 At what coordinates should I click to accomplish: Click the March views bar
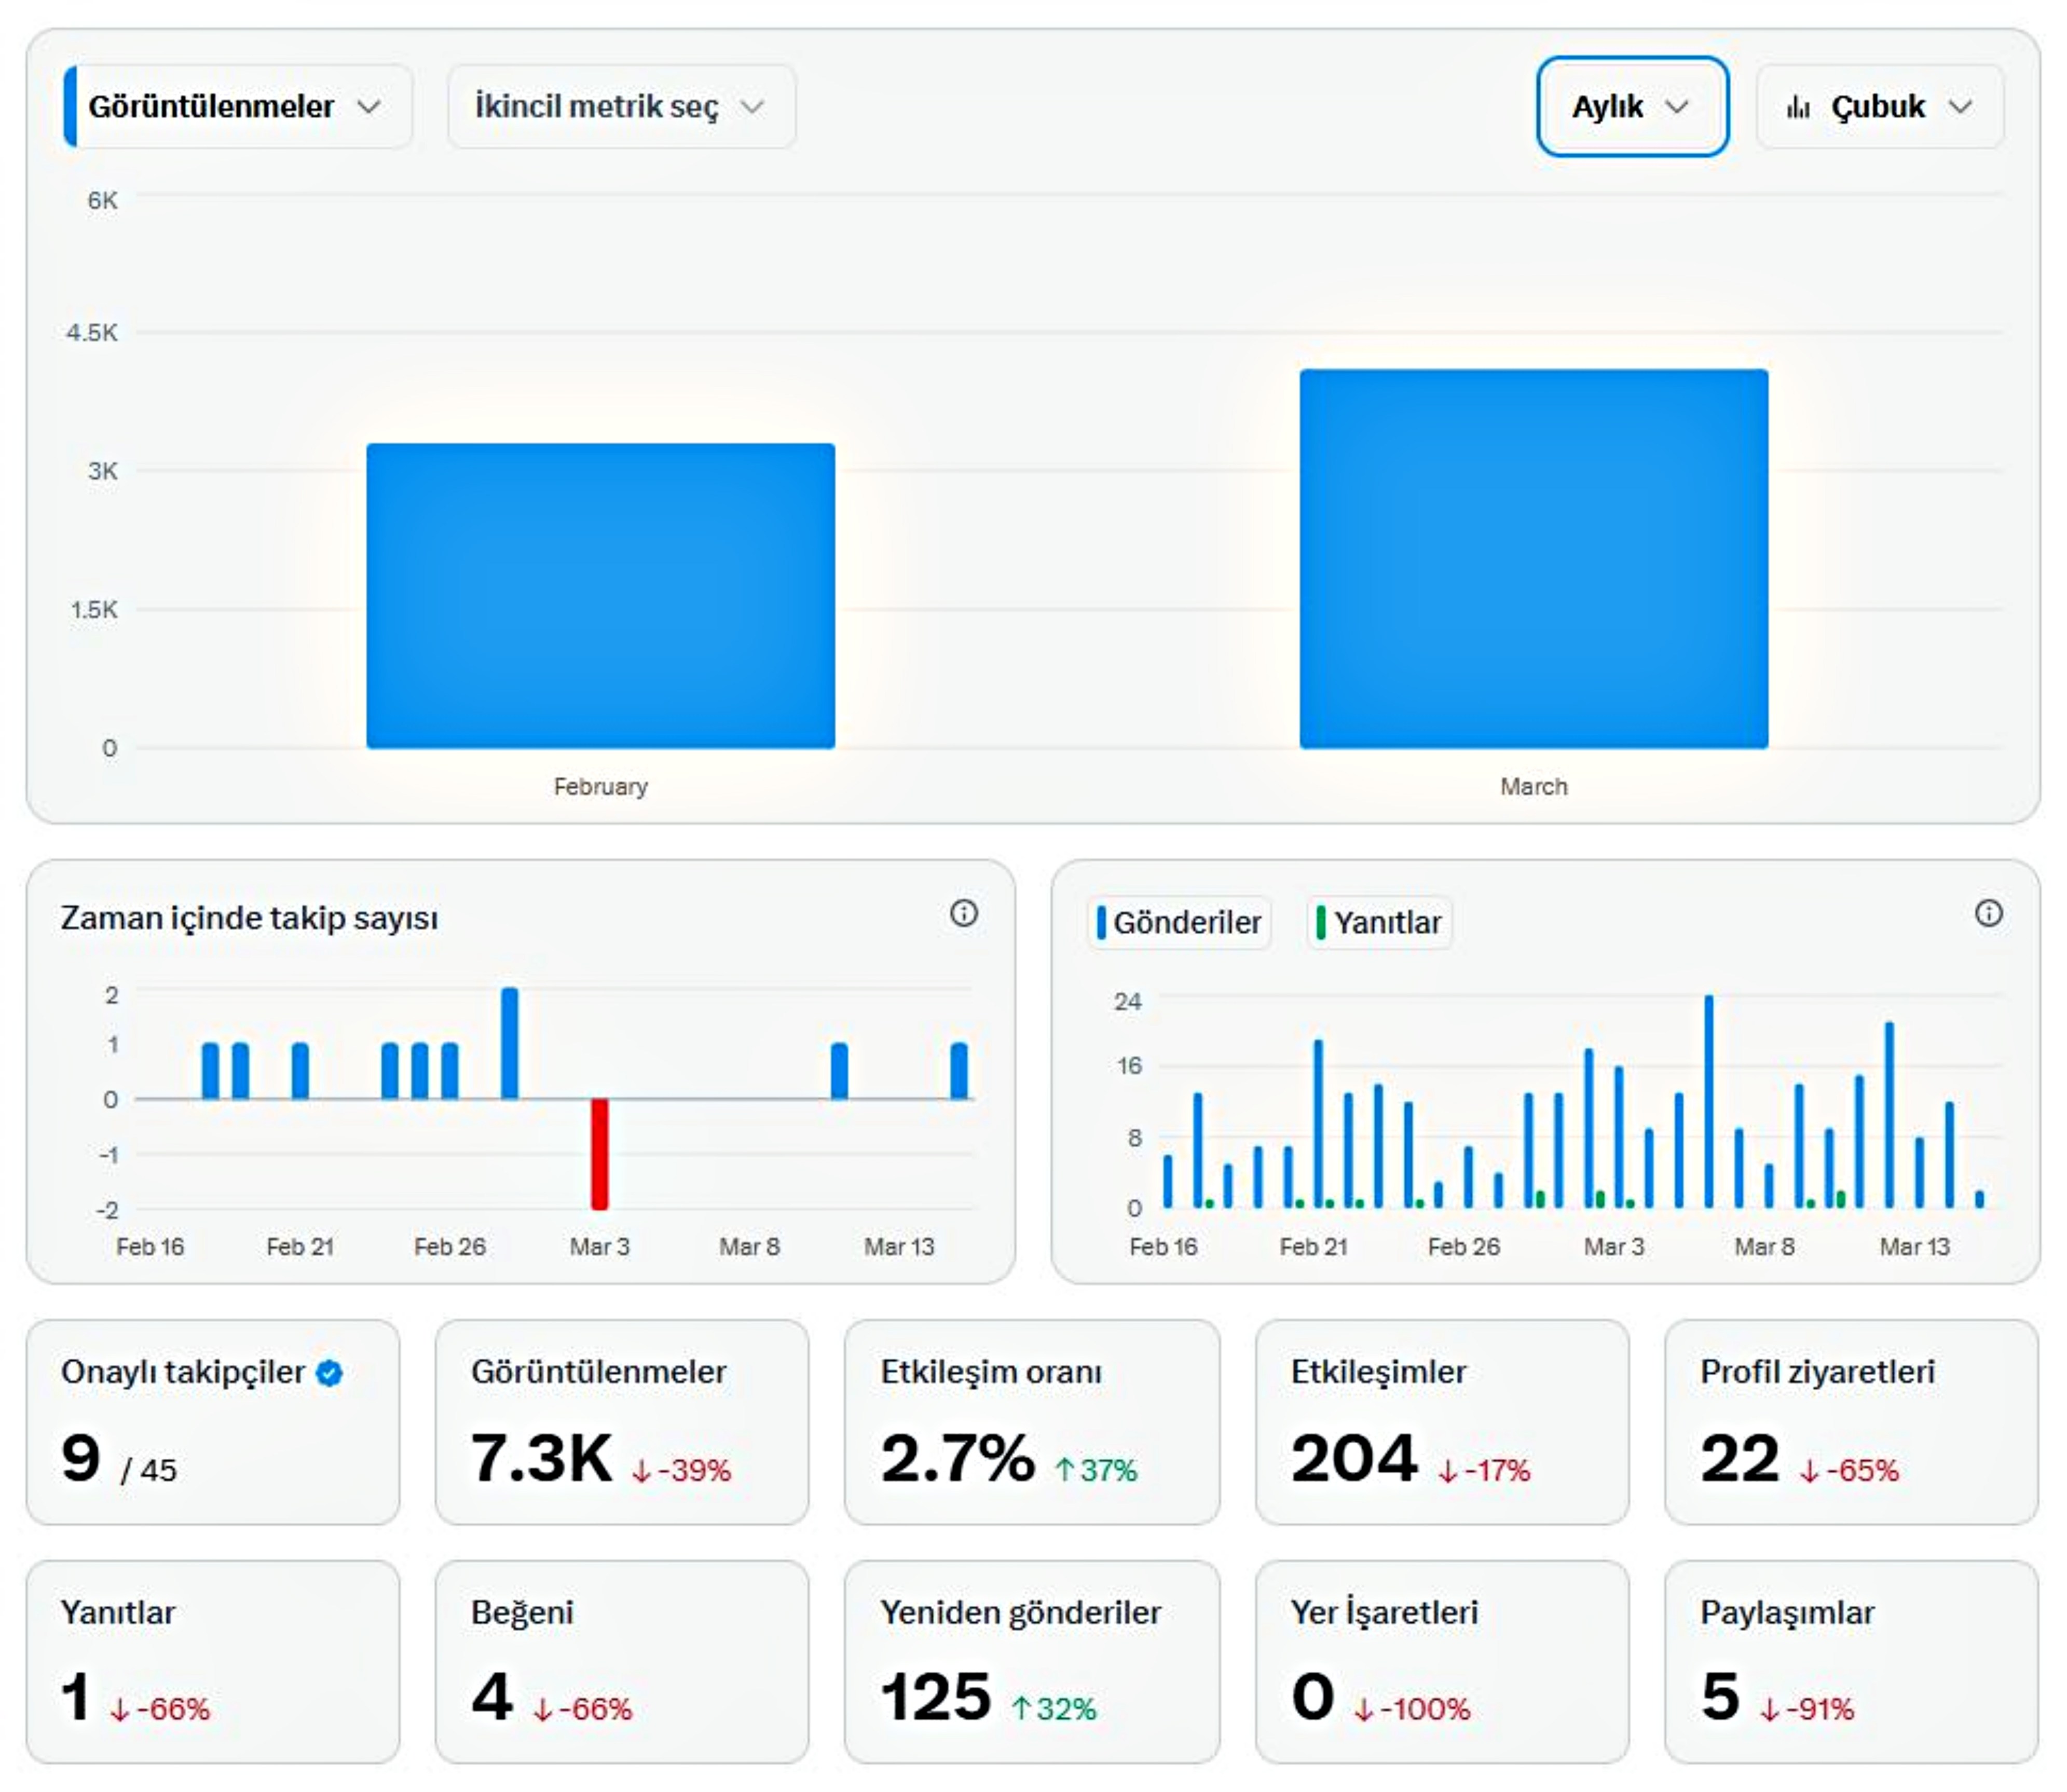[x=1533, y=559]
